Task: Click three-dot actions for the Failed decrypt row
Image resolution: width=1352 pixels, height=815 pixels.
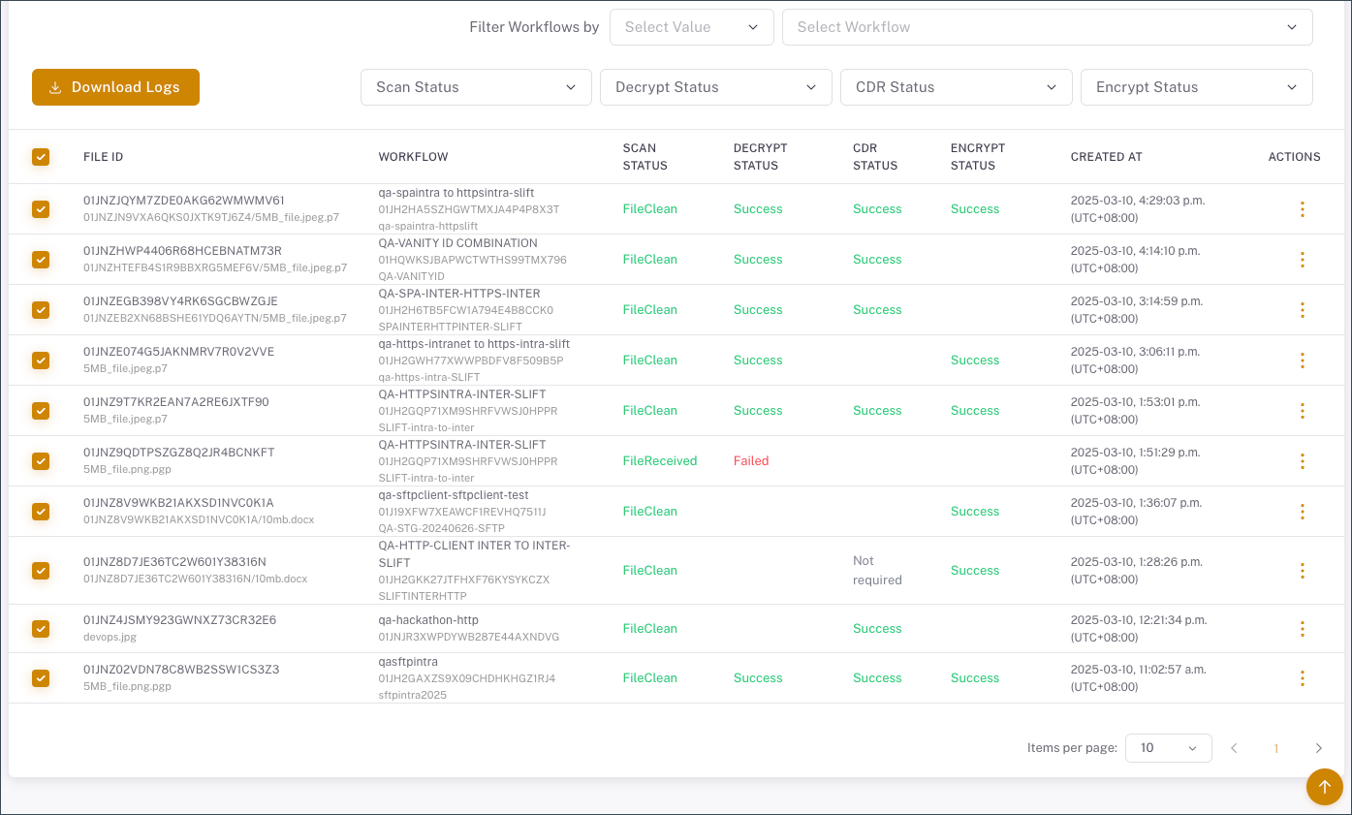Action: coord(1302,461)
